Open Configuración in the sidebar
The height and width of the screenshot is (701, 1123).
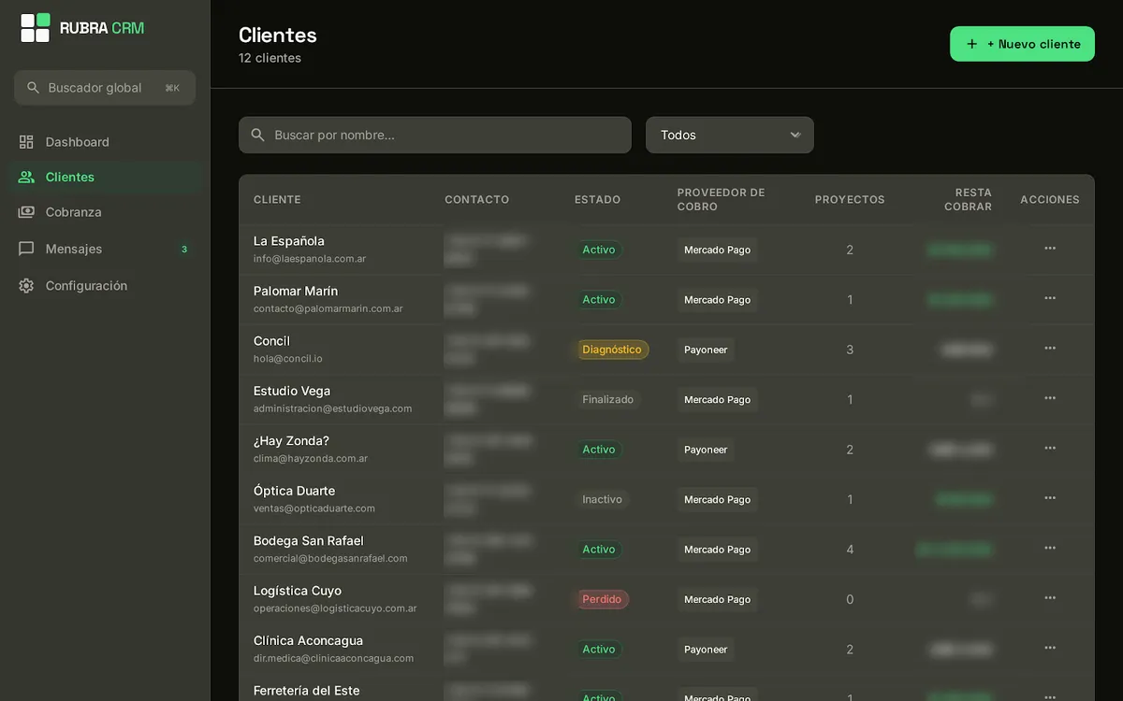tap(105, 286)
